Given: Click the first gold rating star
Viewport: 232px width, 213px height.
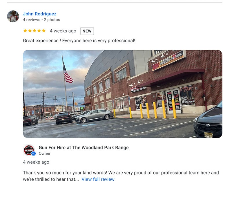Looking at the screenshot, I should click(25, 31).
